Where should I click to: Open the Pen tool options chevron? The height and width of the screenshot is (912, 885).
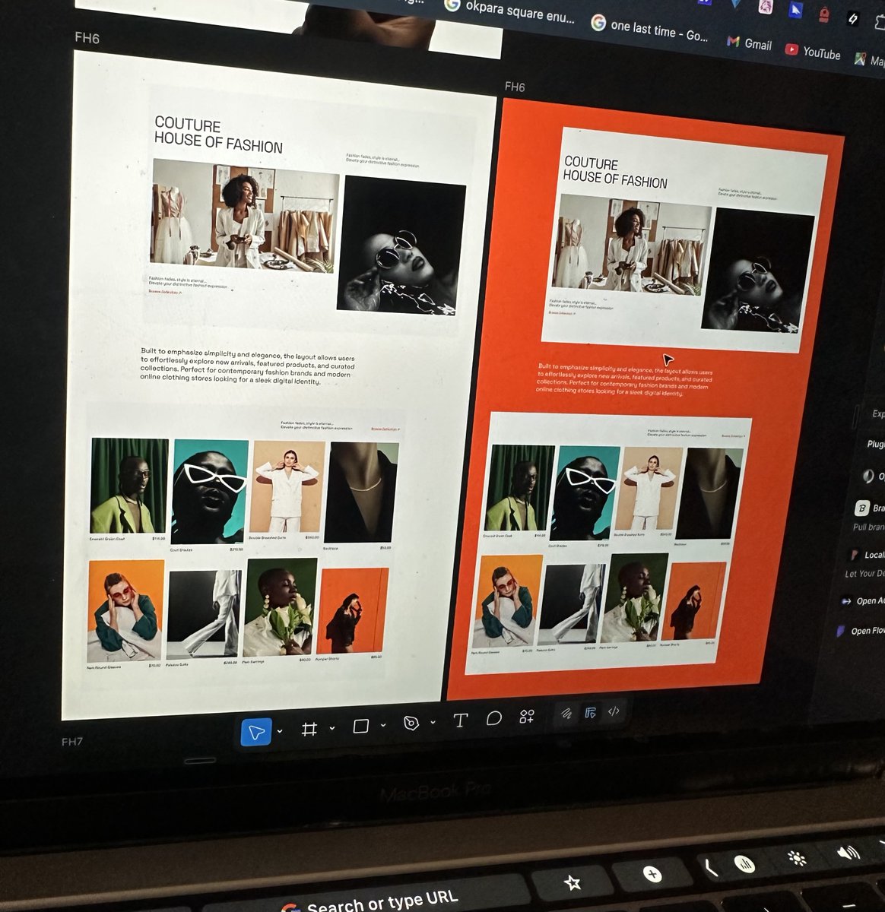tap(433, 722)
